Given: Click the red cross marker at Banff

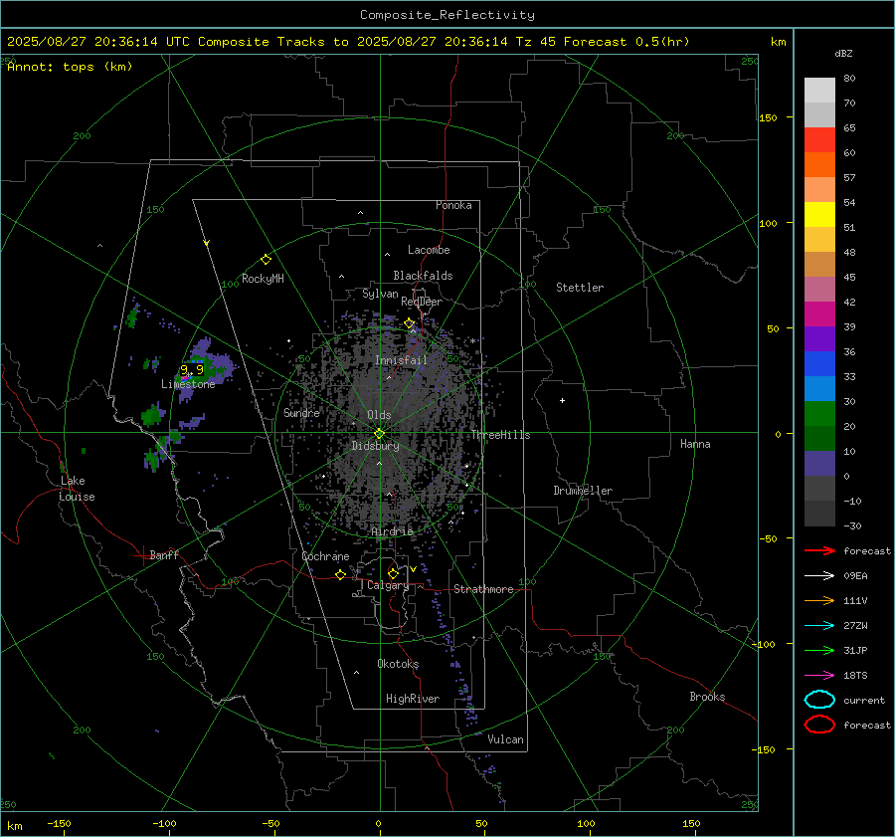Looking at the screenshot, I should pos(142,555).
